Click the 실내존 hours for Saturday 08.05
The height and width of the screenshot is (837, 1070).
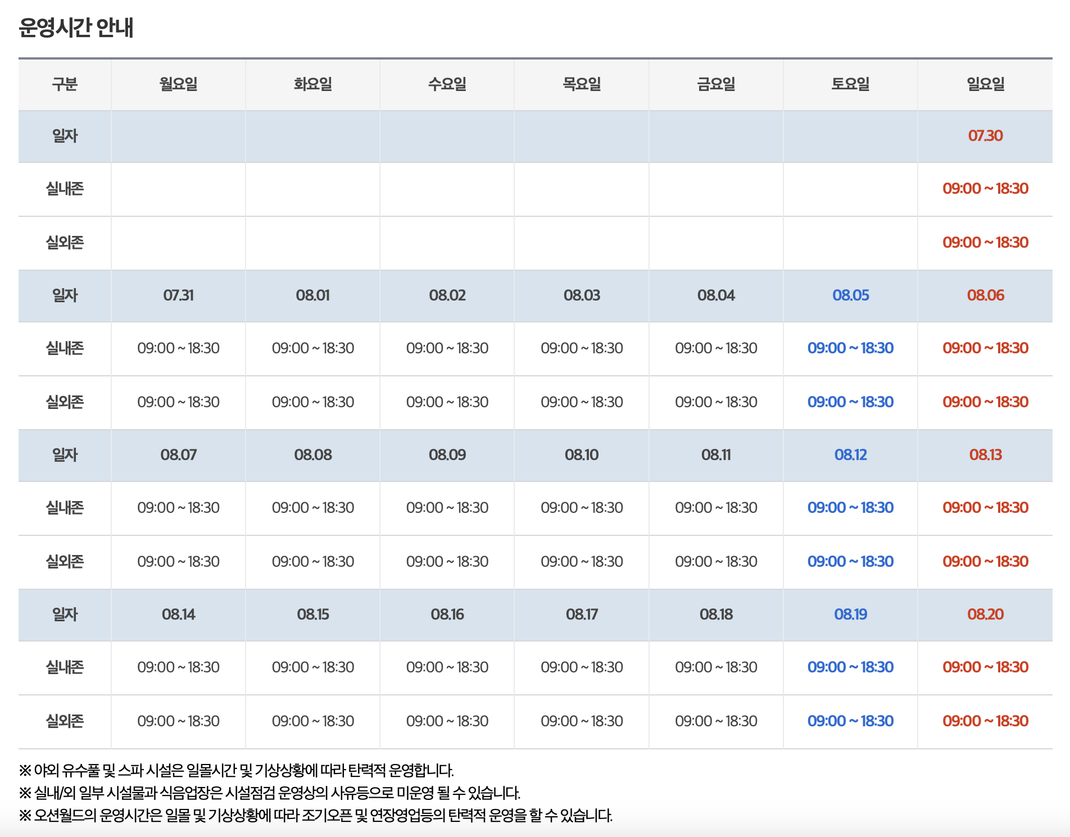point(851,348)
